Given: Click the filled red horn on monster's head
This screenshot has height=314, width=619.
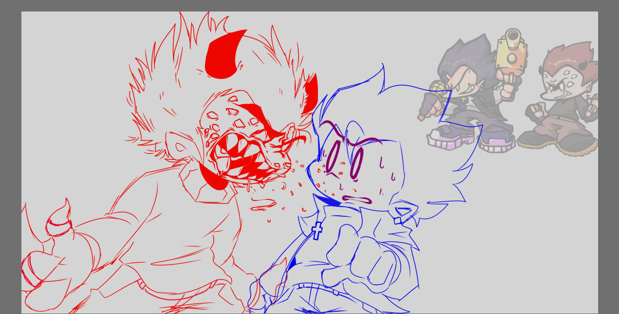Looking at the screenshot, I should (x=224, y=54).
